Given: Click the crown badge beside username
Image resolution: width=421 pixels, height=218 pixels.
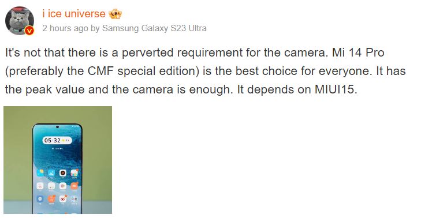Looking at the screenshot, I should (115, 14).
